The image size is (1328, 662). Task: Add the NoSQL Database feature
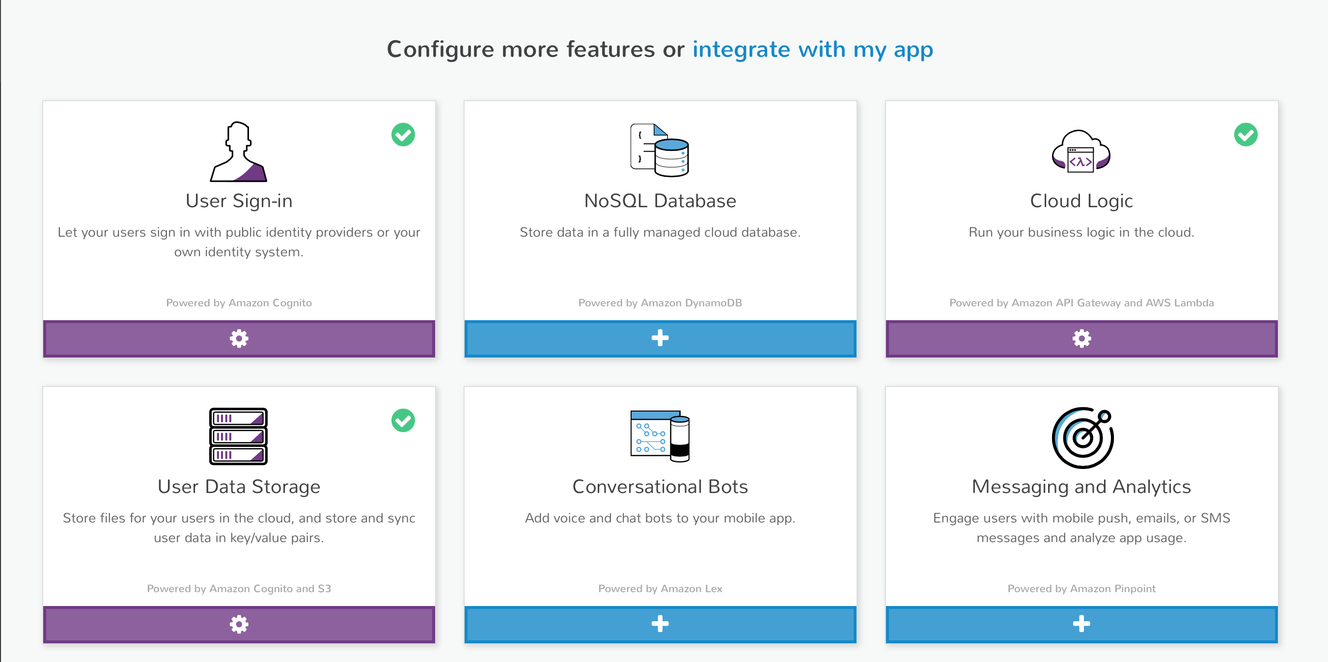coord(660,339)
